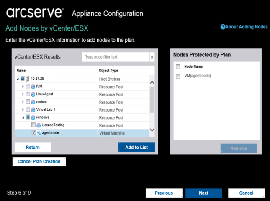Screen dimensions: 270x201
Task: Uncheck the agent node checkbox
Action: [x=34, y=132]
